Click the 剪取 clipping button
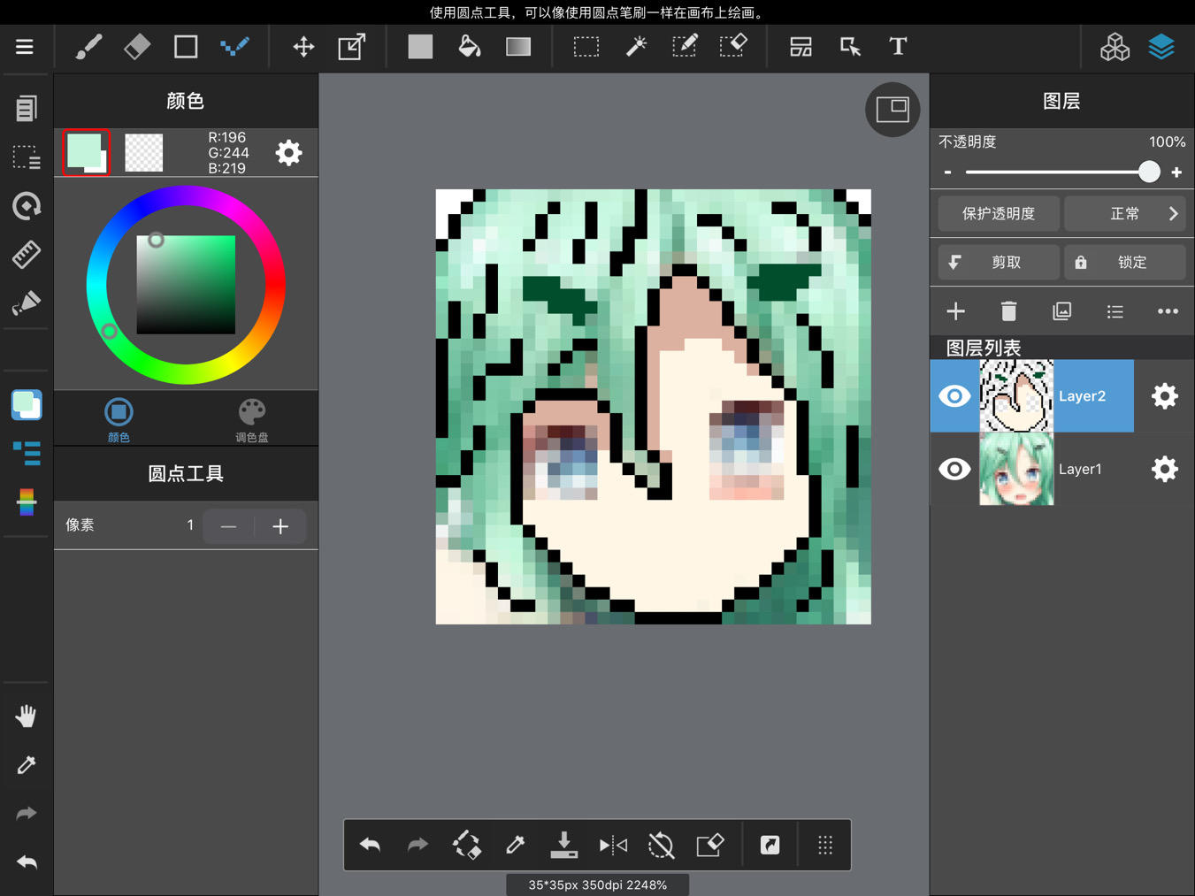The height and width of the screenshot is (896, 1195). click(x=998, y=263)
